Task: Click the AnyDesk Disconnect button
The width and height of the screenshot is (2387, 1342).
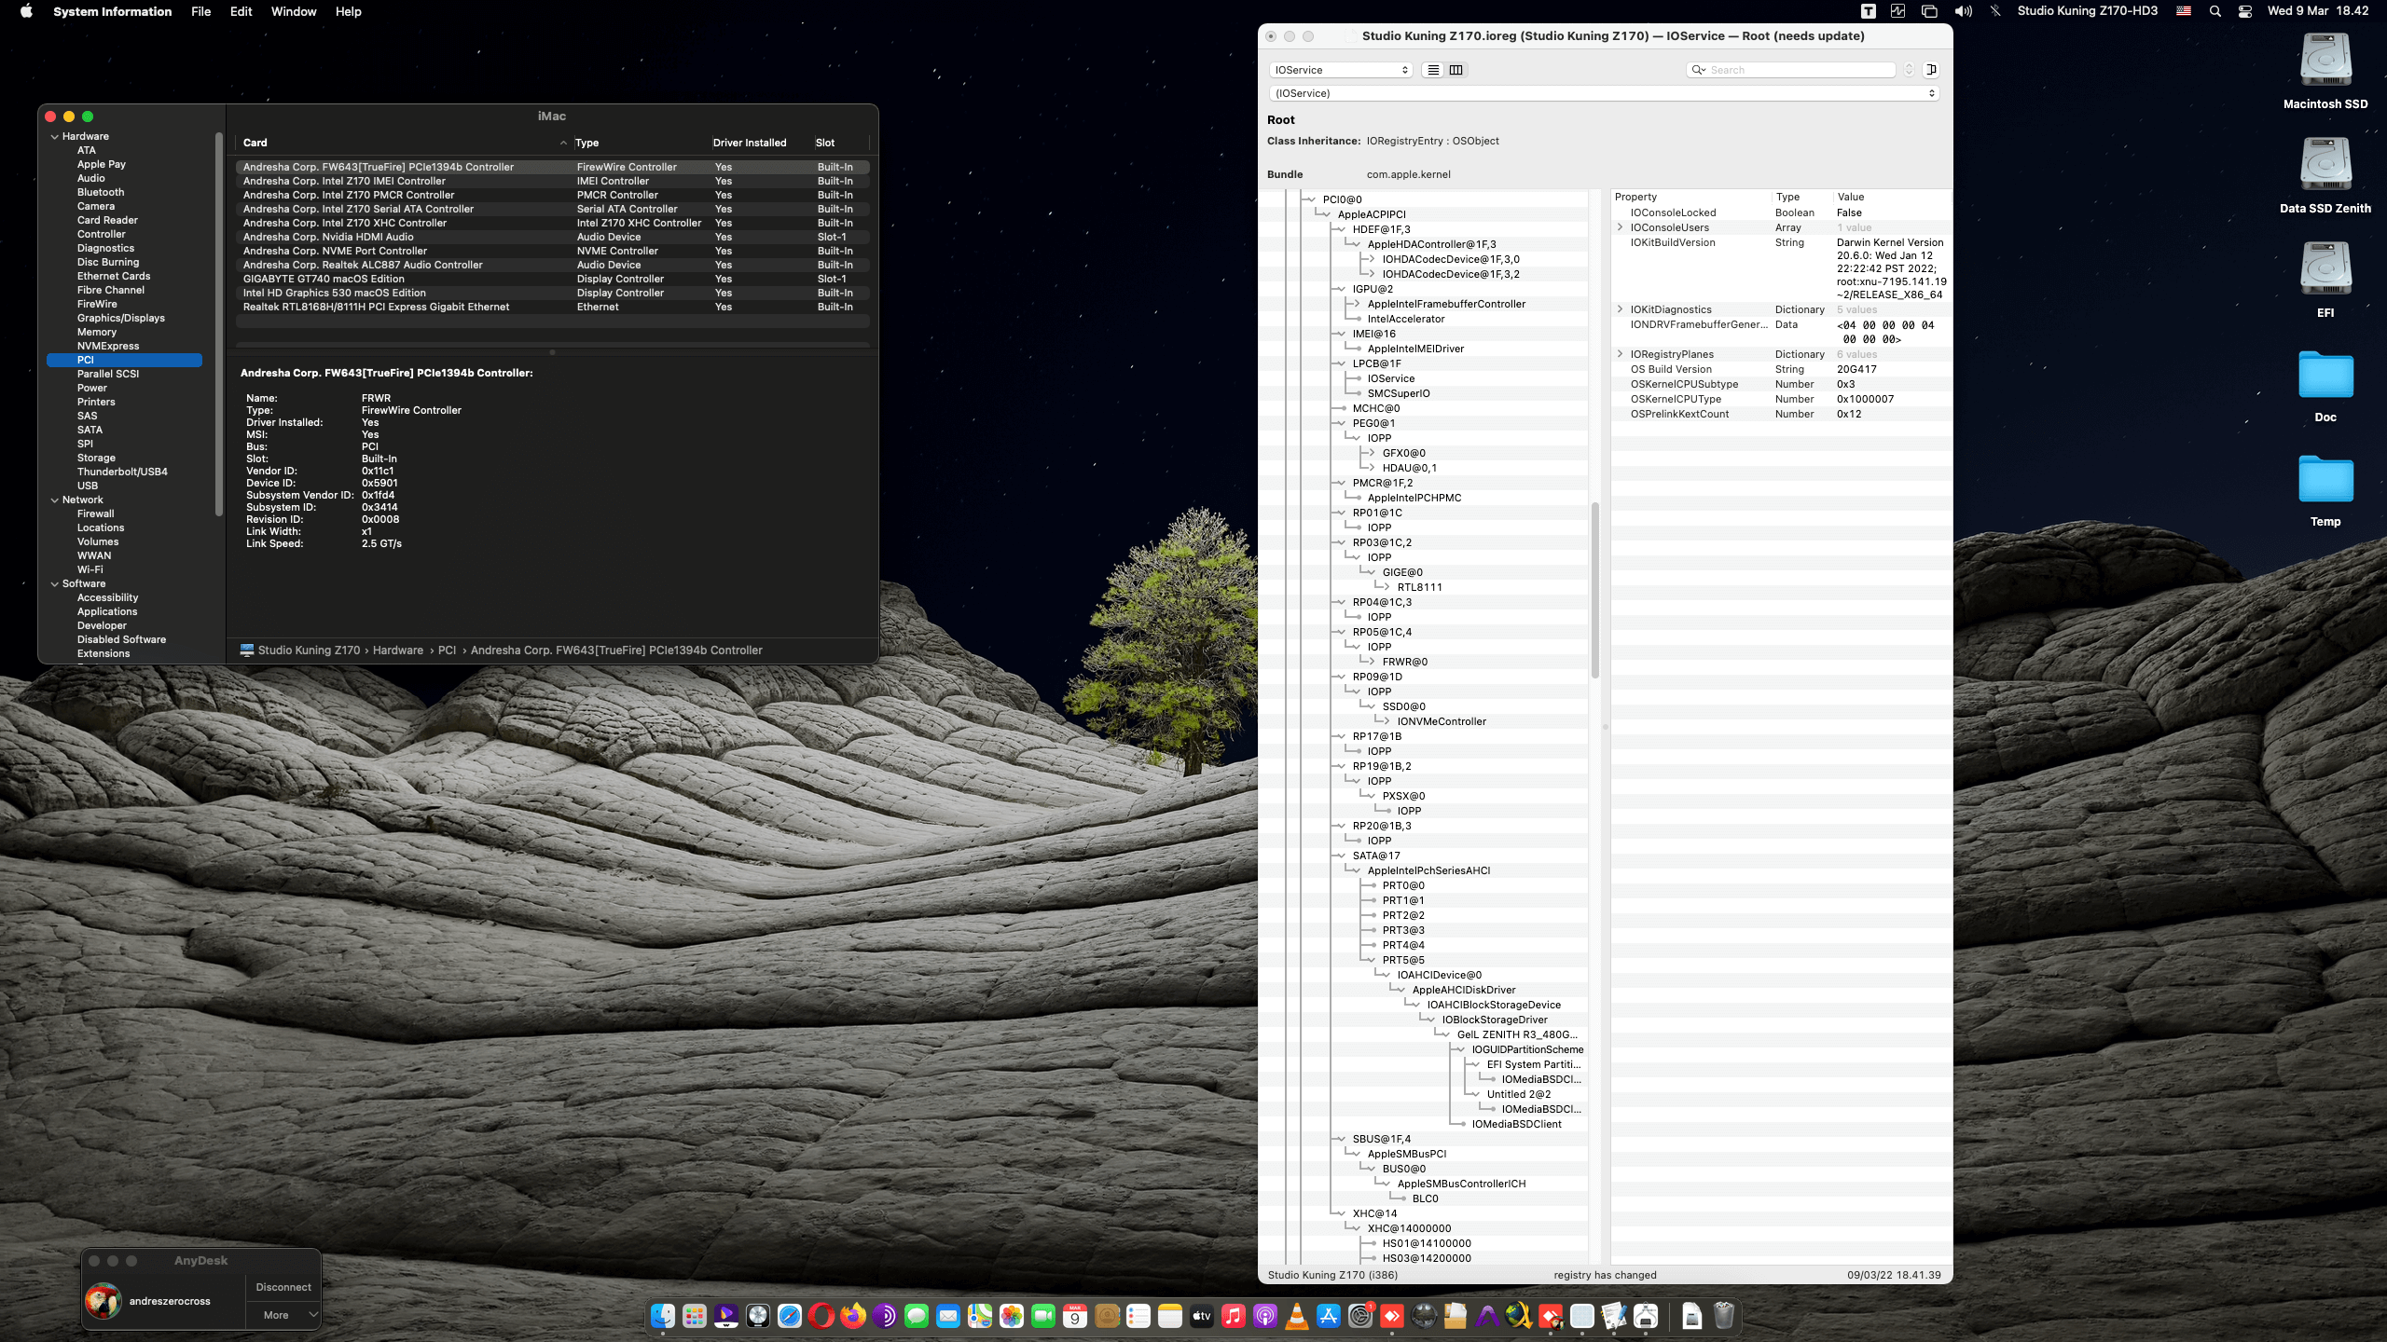Action: click(283, 1287)
